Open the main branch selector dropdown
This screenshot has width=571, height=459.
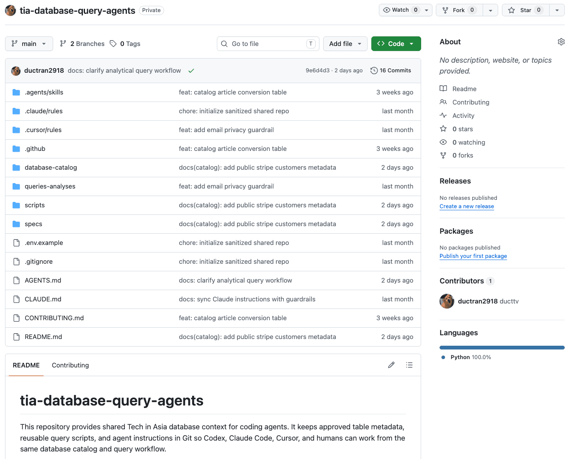[29, 43]
